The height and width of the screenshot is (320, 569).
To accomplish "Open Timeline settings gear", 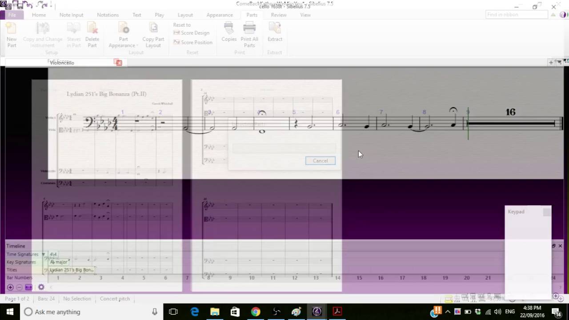I will 41,287.
